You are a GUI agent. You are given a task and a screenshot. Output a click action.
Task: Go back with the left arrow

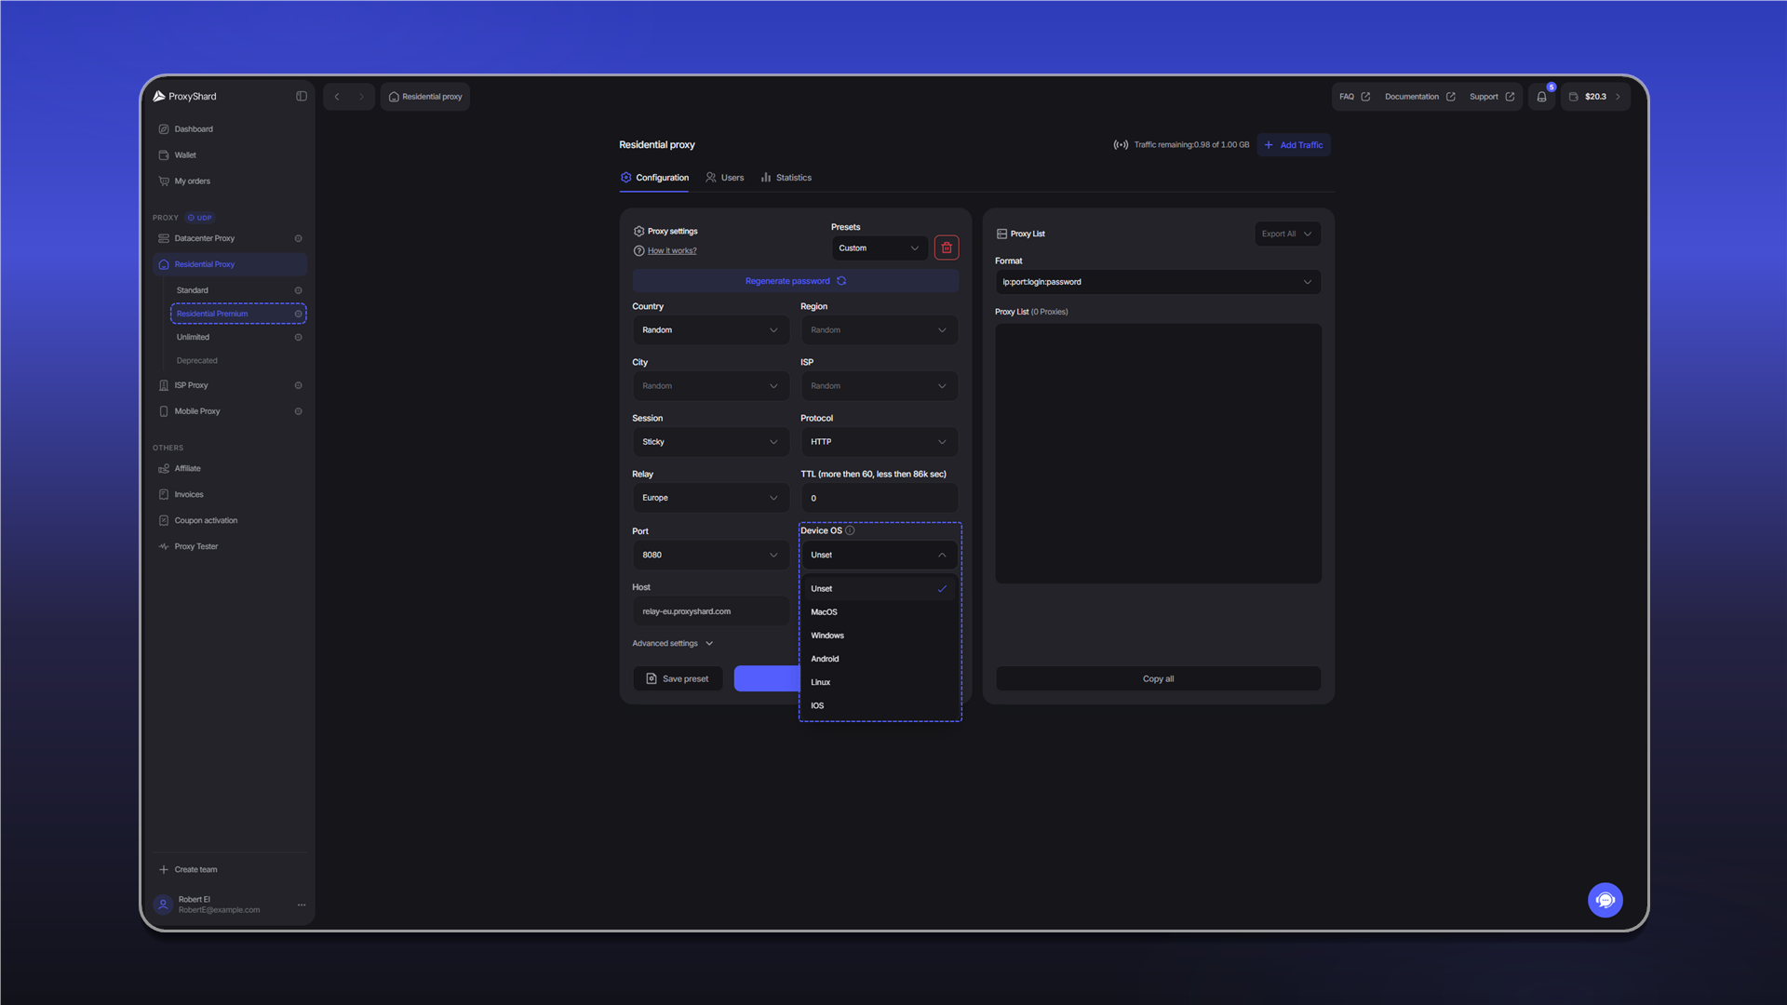(x=337, y=97)
